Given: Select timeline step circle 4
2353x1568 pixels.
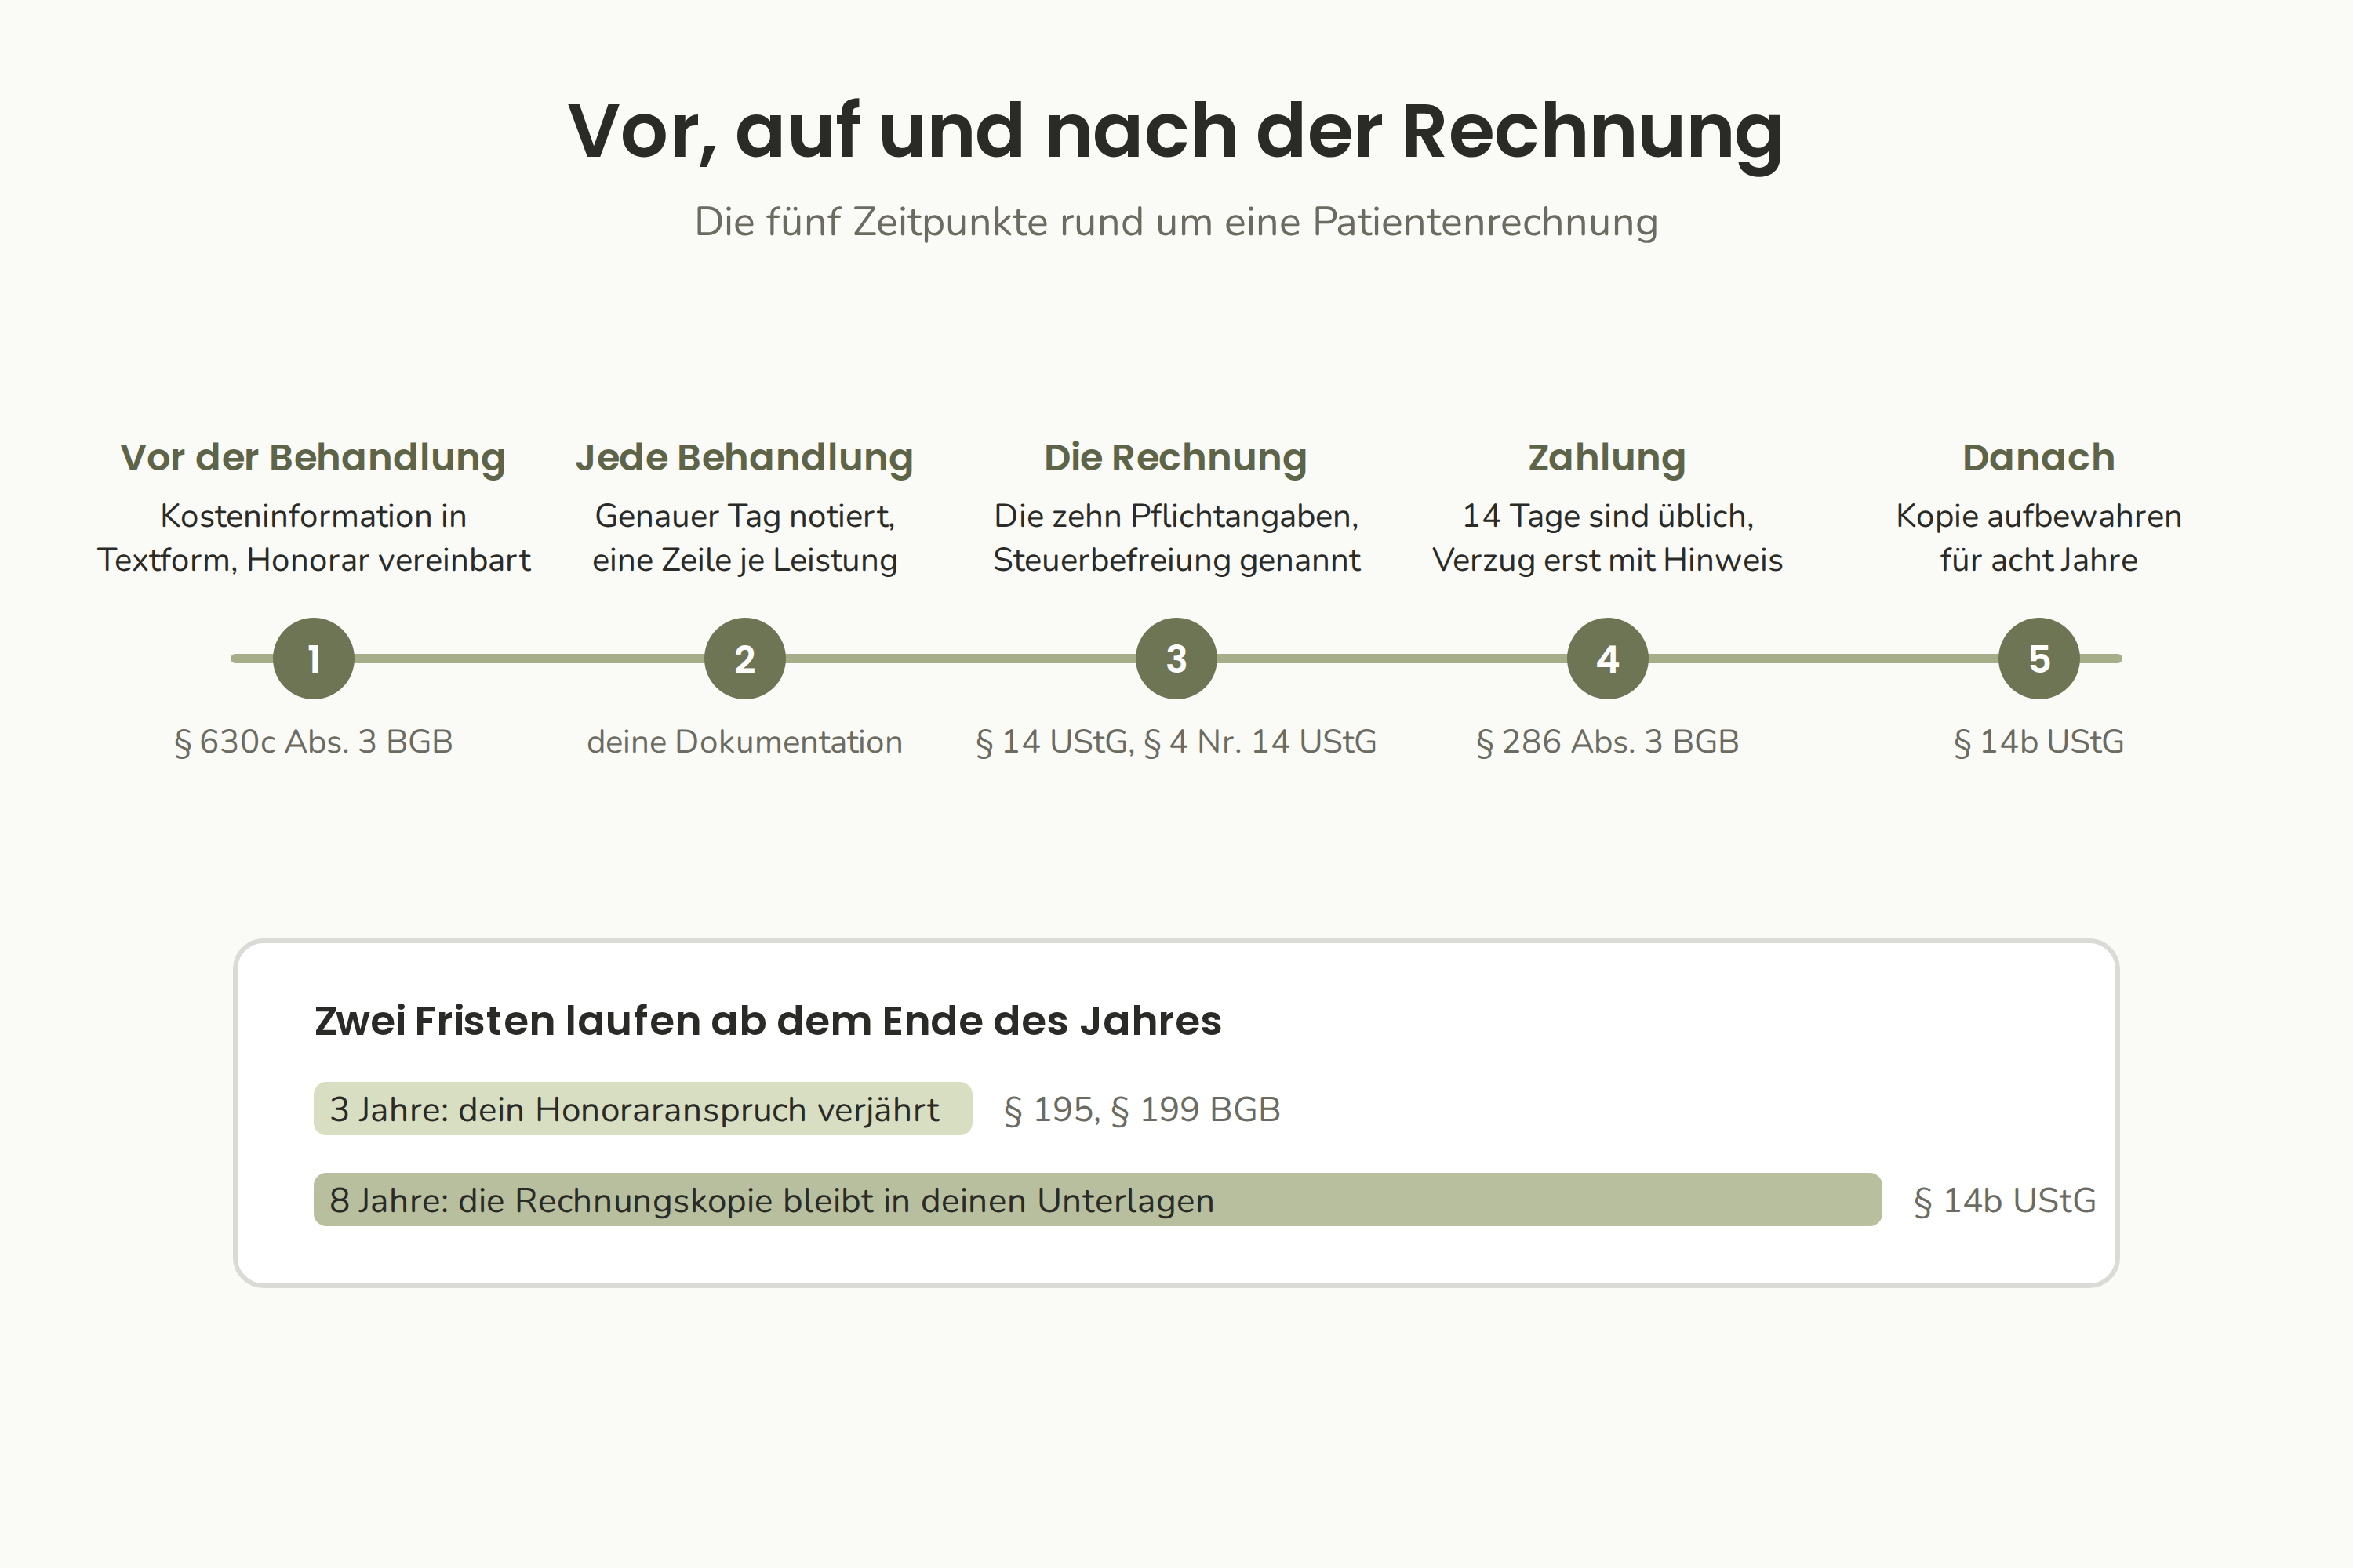Looking at the screenshot, I should coord(1608,658).
